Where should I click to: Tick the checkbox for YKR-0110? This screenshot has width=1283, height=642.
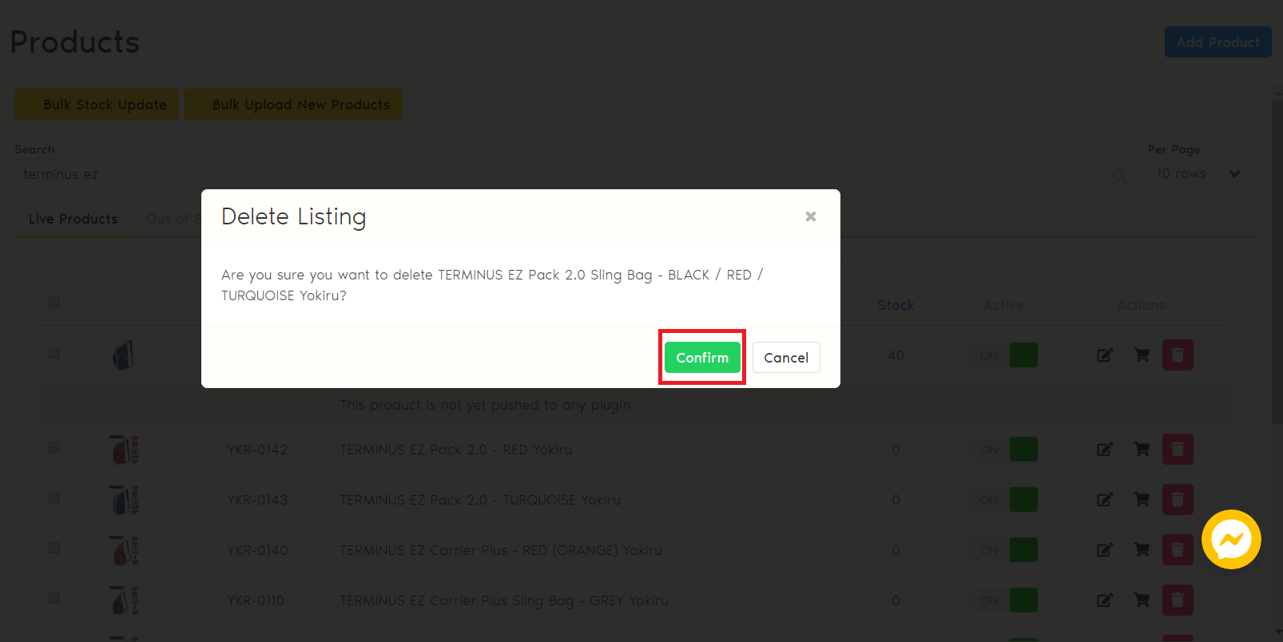click(54, 598)
